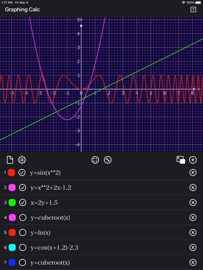Change cyan color of equation 6
Image resolution: width=203 pixels, height=270 pixels.
point(12,247)
